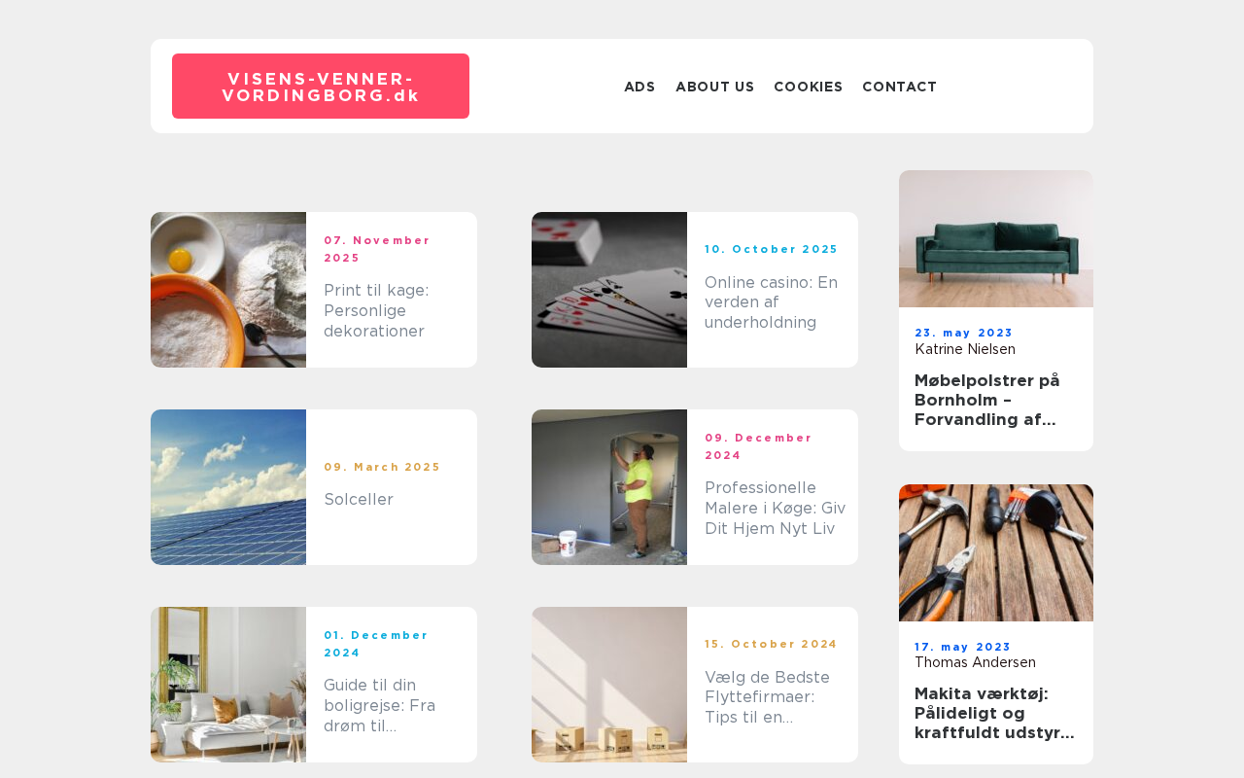Open the green sofa image
Screen dimensions: 1244x778
pos(996,238)
